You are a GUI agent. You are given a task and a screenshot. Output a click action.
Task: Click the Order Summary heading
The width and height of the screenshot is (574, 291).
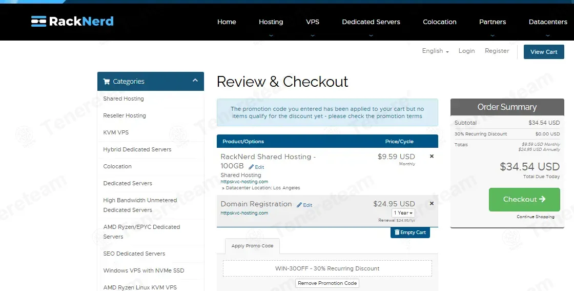[x=507, y=107]
